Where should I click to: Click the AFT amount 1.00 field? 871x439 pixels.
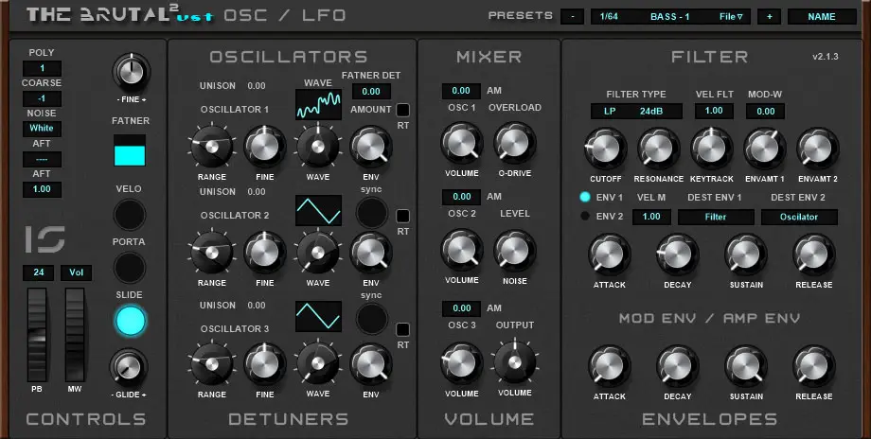coord(42,189)
